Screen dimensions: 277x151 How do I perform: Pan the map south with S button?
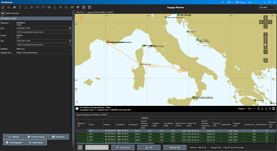tap(265, 27)
